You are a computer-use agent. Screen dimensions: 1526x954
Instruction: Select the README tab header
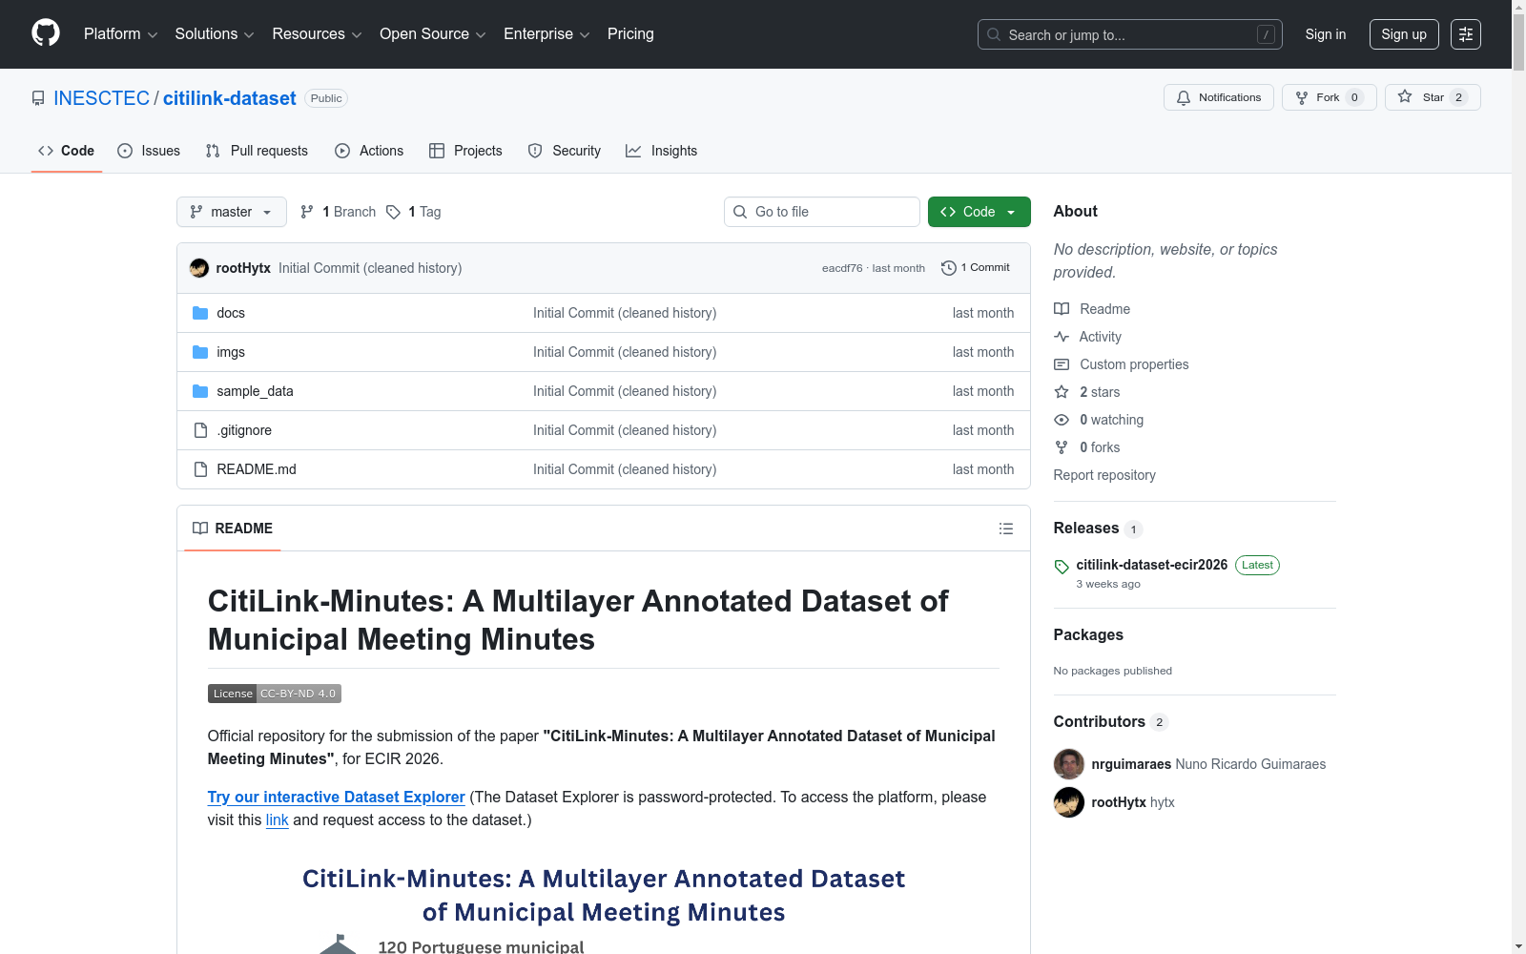pos(233,529)
